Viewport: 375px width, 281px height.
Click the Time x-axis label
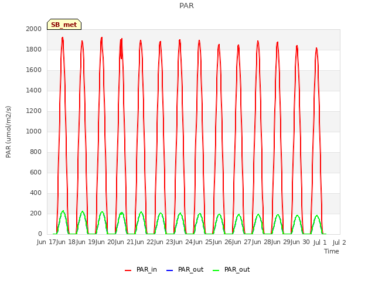click(x=332, y=251)
